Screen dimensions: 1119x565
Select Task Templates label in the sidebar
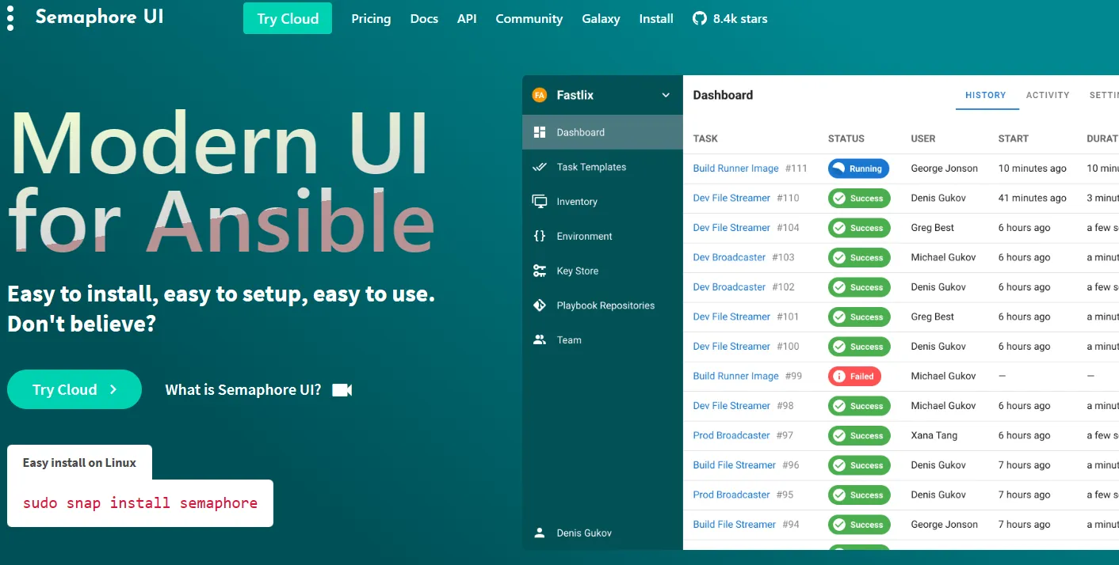(591, 167)
